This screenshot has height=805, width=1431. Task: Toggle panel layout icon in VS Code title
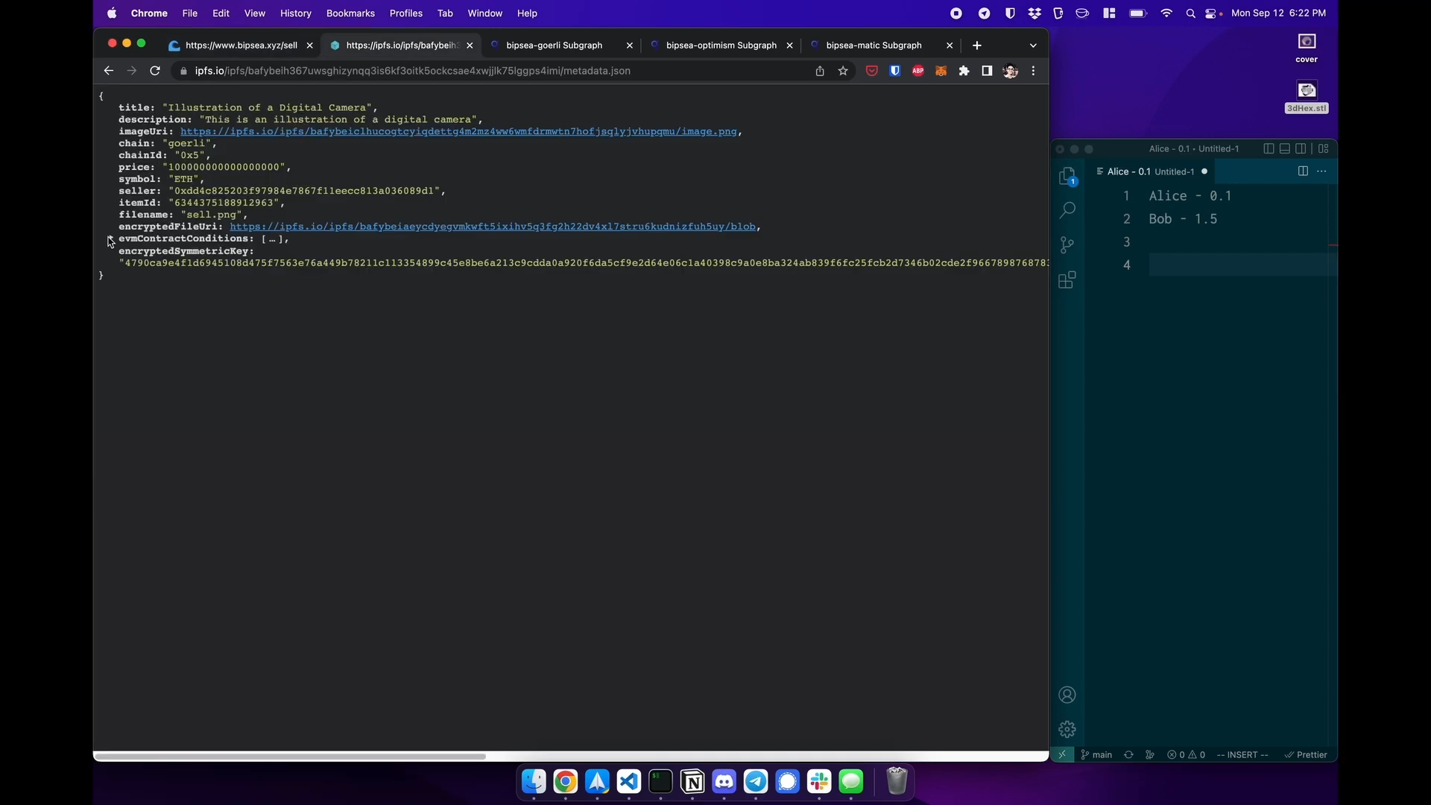1285,148
